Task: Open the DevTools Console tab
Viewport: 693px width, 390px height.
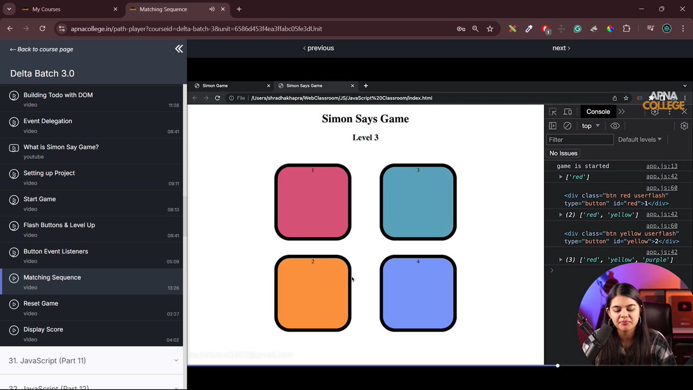Action: click(598, 112)
